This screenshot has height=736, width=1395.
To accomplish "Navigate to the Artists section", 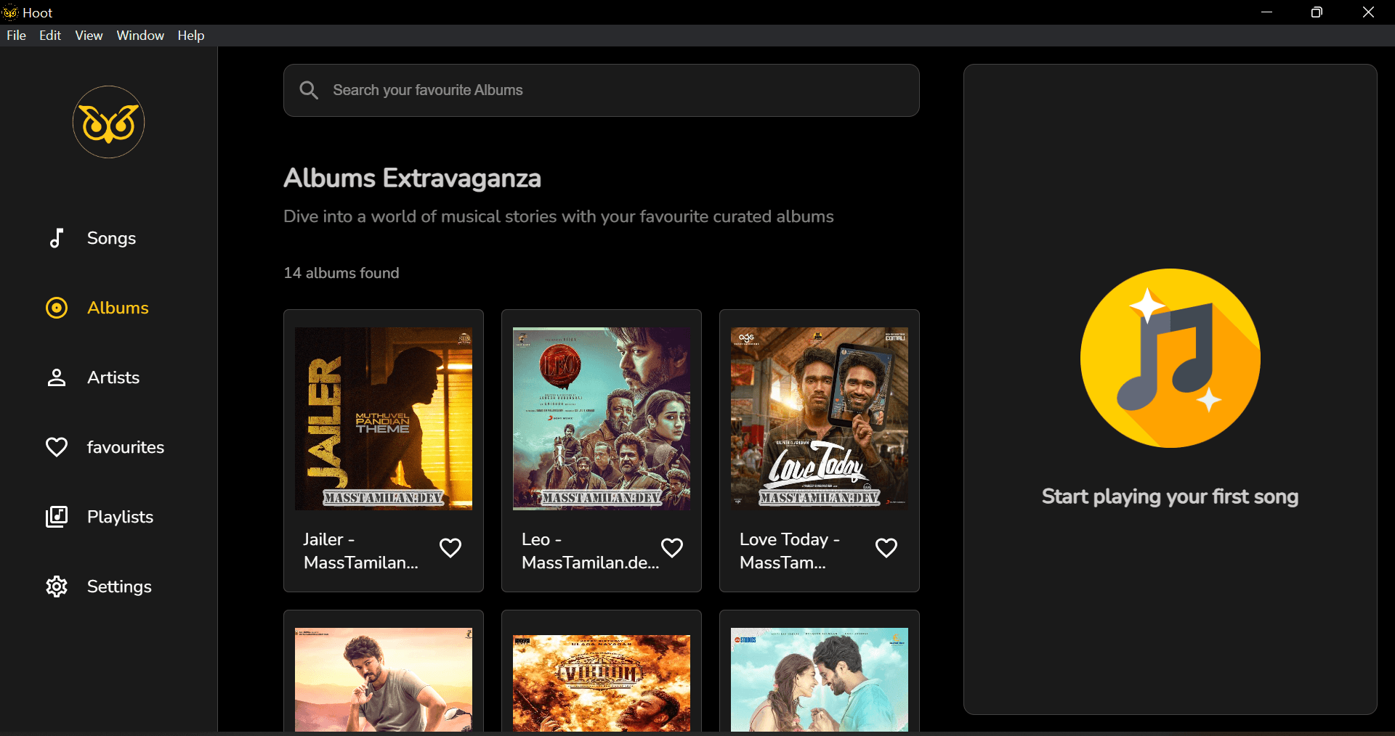I will [113, 377].
